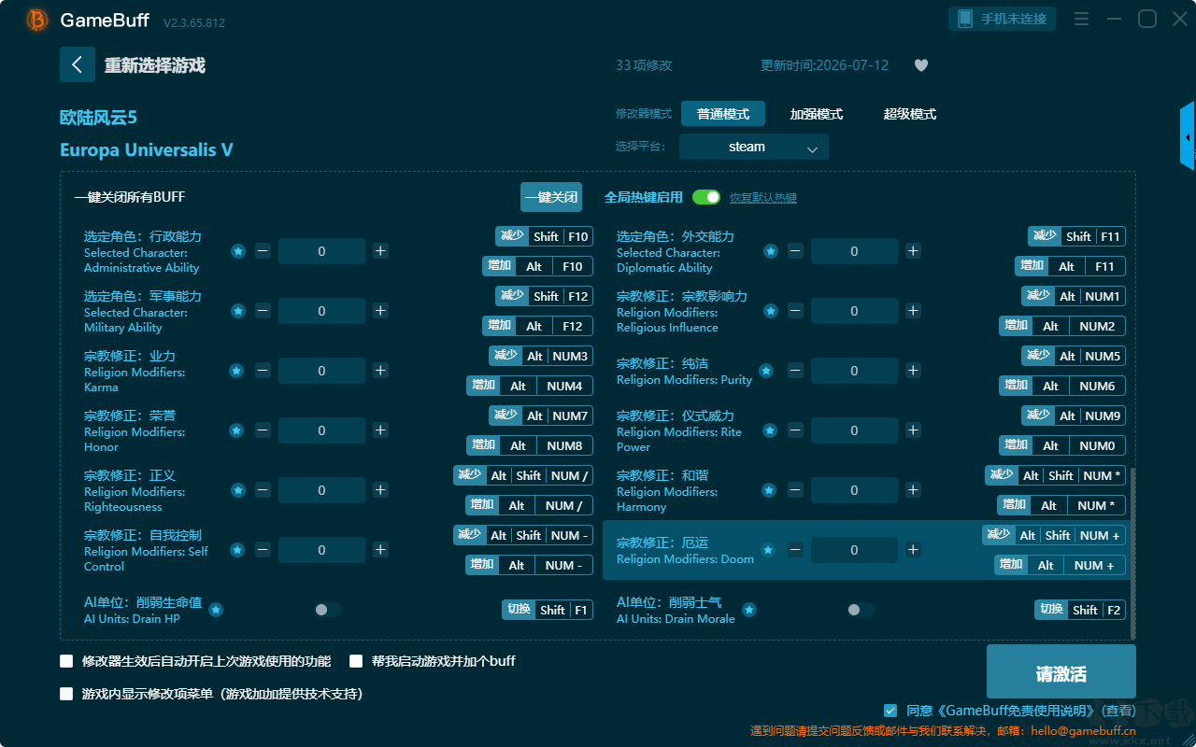
Task: Increase Administrative Ability with plus button
Action: tap(380, 251)
